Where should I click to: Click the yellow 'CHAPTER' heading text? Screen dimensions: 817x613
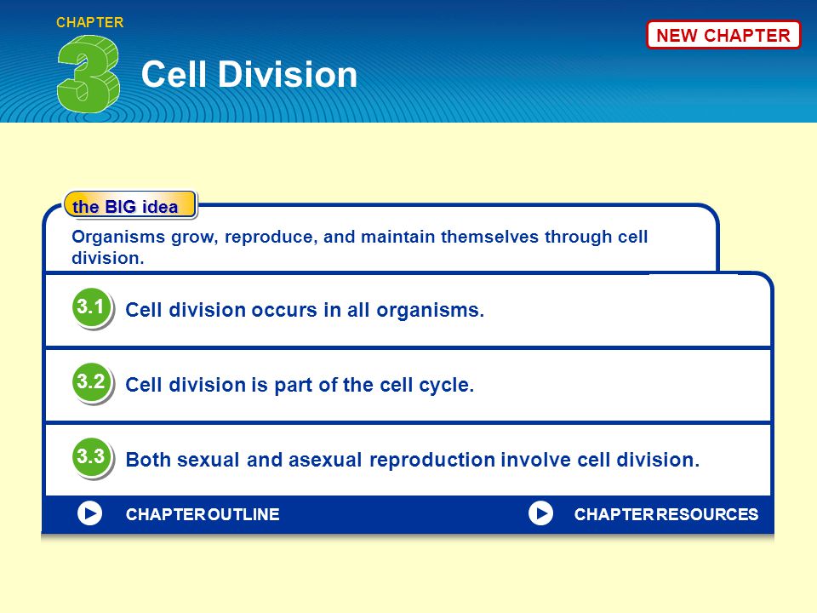tap(89, 22)
